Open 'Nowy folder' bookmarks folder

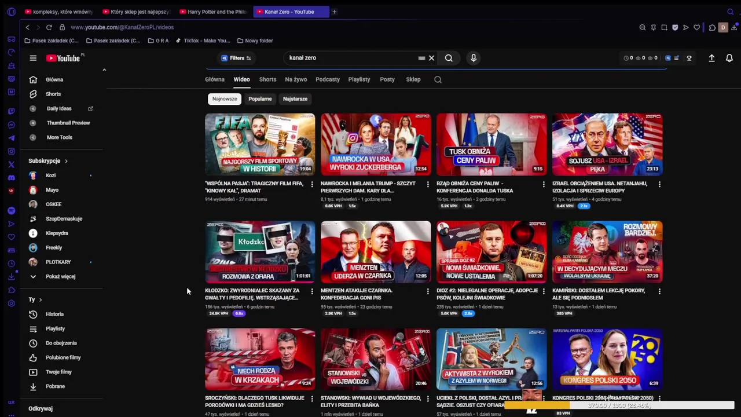[x=255, y=41]
